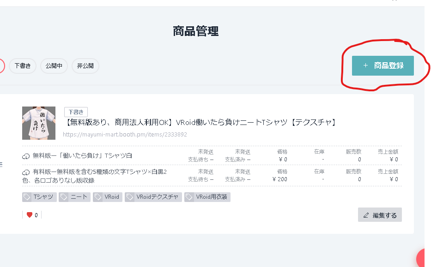Click the Tシャツ tag
Viewport: 431px width, 267px height.
(x=40, y=197)
